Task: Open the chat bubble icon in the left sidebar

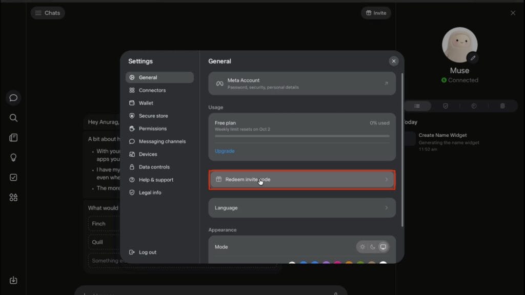Action: (x=13, y=98)
